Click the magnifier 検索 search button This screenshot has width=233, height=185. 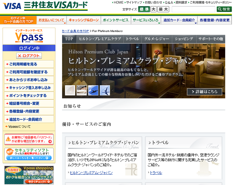[224, 9]
